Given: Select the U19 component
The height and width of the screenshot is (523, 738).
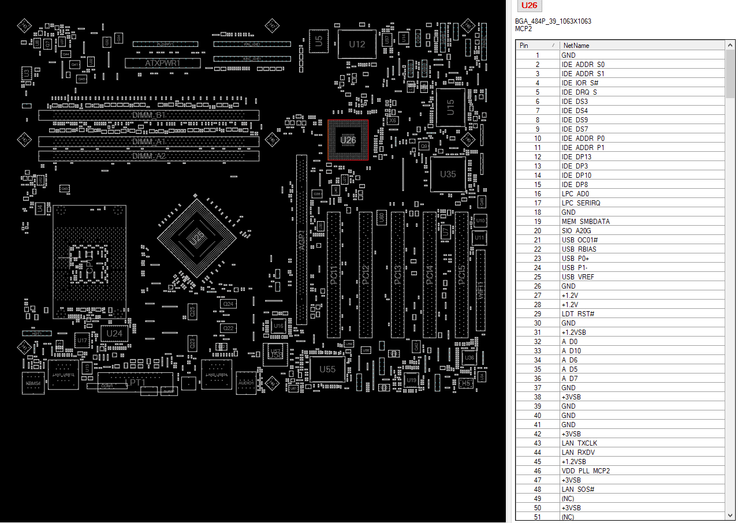Looking at the screenshot, I should [411, 380].
